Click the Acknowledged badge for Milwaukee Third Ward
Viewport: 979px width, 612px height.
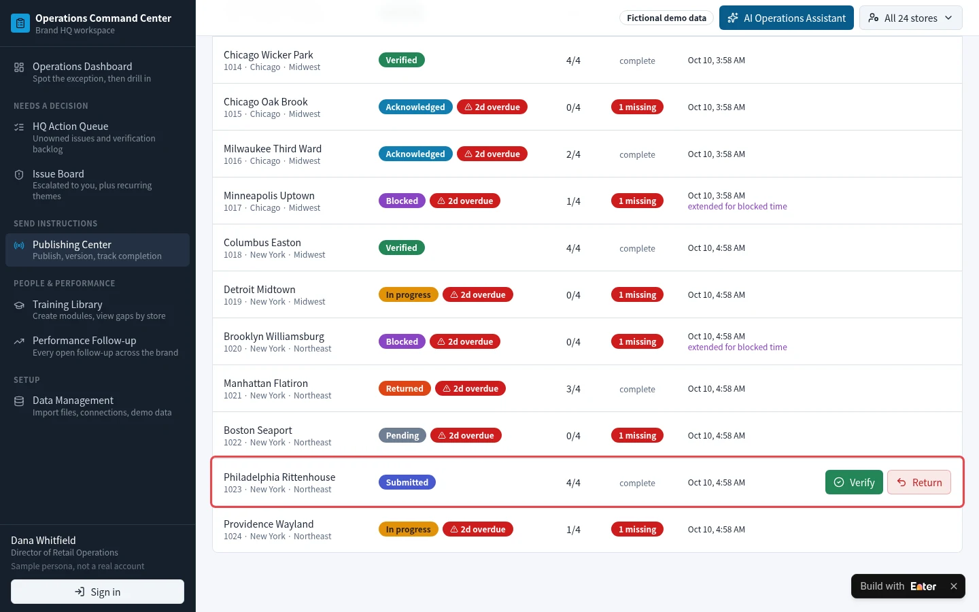click(x=415, y=154)
